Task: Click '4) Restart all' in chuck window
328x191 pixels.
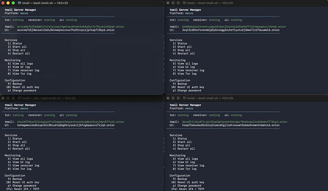Action: pos(19,149)
